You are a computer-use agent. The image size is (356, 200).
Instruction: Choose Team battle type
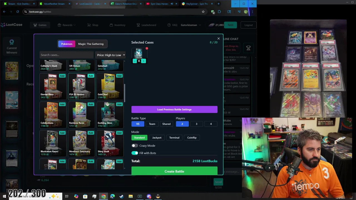152,124
